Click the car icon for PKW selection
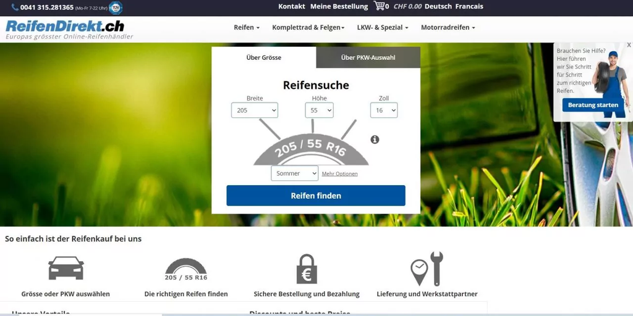Screen dimensions: 633x316 (x=66, y=268)
